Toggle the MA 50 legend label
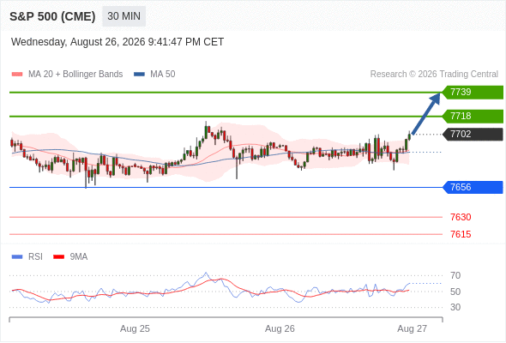This screenshot has width=506, height=343. [x=163, y=75]
